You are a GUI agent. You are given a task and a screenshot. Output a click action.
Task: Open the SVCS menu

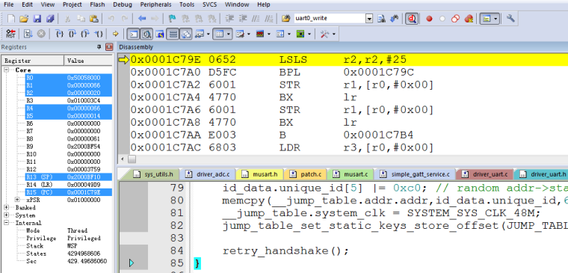click(x=211, y=4)
